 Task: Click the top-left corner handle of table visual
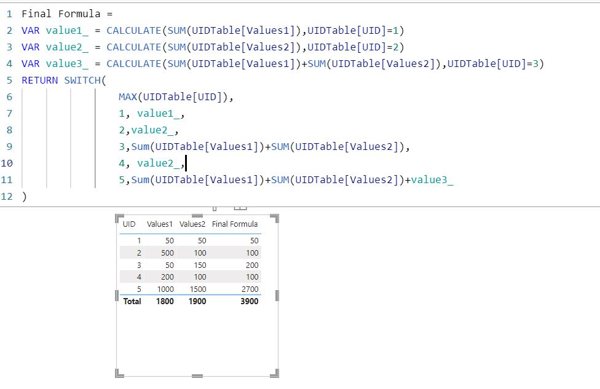(119, 218)
